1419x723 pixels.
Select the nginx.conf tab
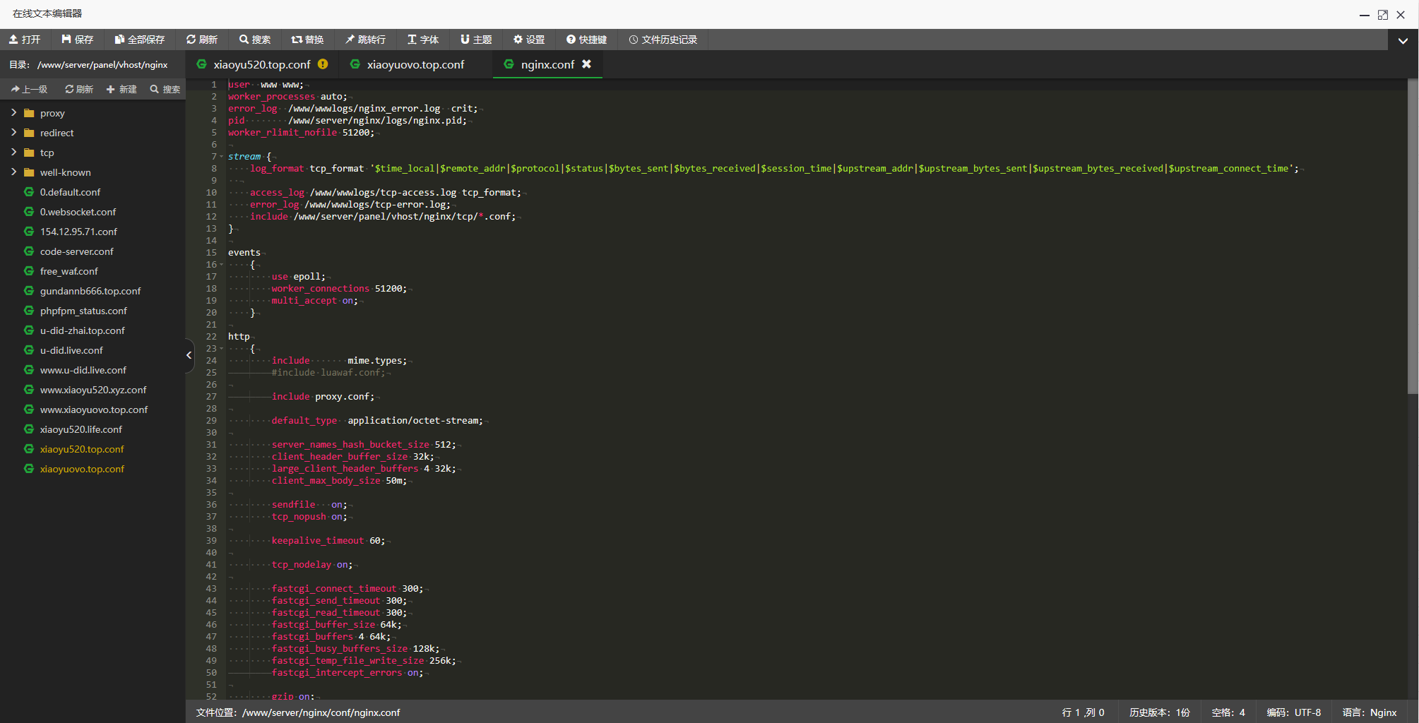pyautogui.click(x=547, y=64)
